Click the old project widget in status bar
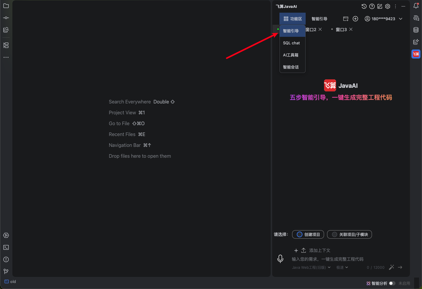422x289 pixels. point(10,282)
